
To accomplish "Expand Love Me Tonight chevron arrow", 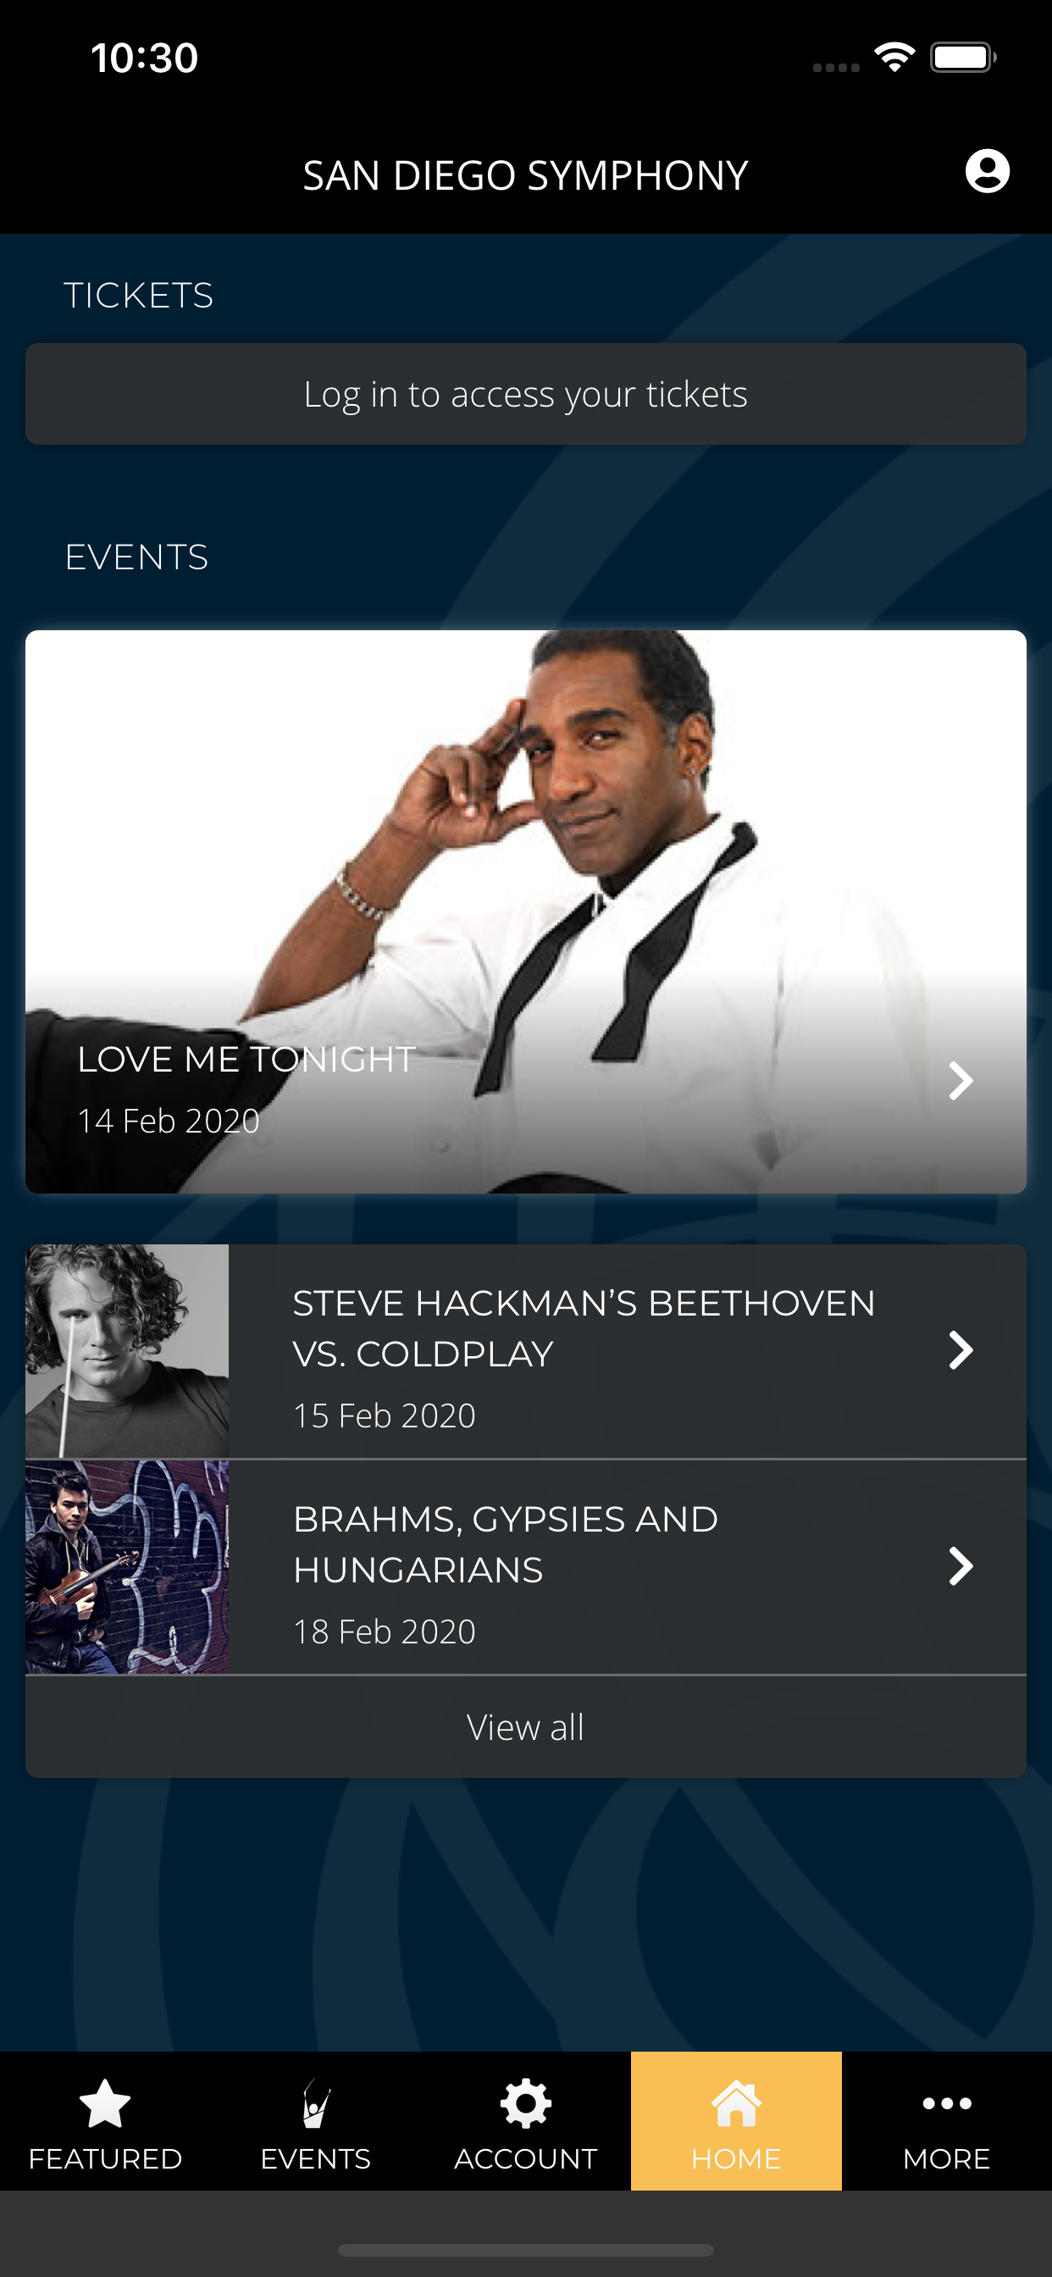I will [x=960, y=1080].
